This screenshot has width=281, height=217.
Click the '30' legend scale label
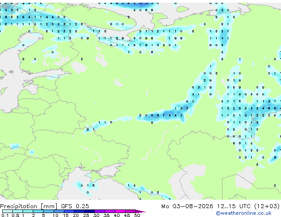[96, 215]
